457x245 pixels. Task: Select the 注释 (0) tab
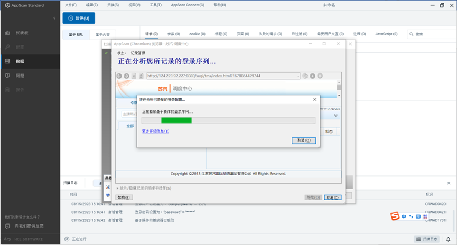[359, 34]
